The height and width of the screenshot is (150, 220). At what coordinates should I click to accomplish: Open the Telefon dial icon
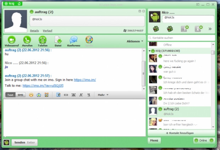pos(43,40)
